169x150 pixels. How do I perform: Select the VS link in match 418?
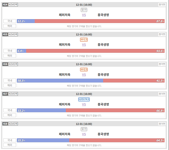pos(84,134)
